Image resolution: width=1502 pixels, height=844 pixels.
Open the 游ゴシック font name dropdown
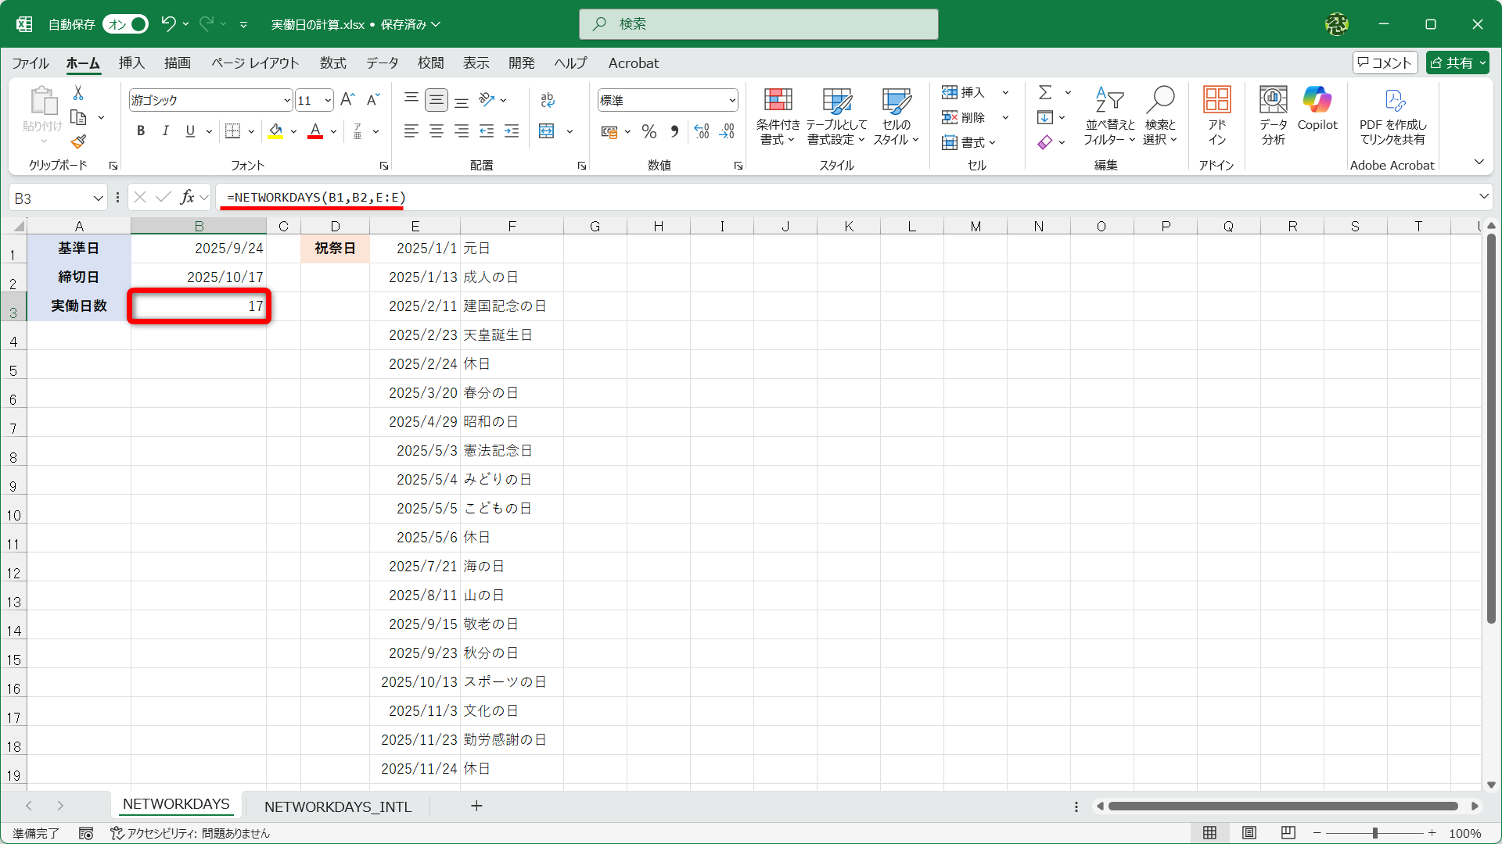286,100
